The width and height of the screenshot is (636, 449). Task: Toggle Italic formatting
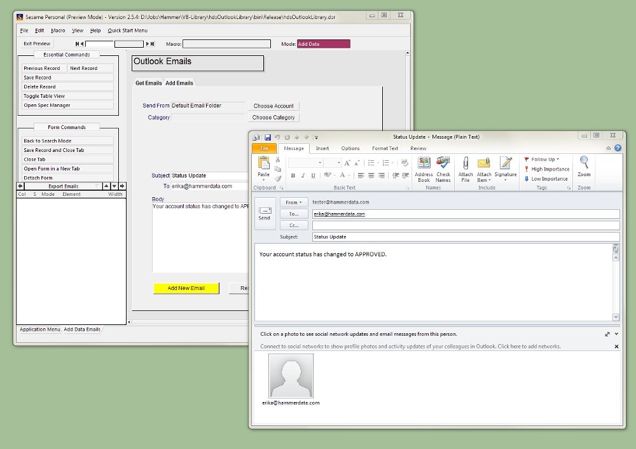303,176
